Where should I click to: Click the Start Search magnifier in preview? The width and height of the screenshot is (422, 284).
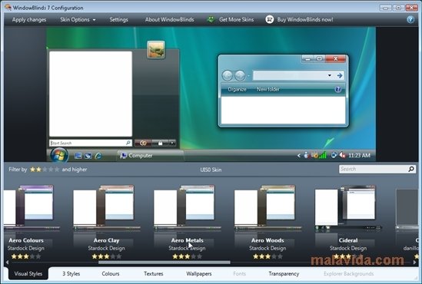point(128,143)
